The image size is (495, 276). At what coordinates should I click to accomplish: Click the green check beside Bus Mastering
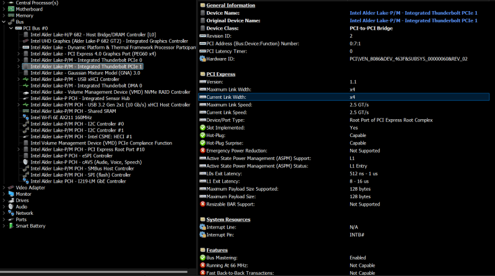pyautogui.click(x=203, y=257)
